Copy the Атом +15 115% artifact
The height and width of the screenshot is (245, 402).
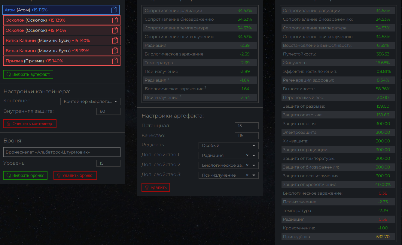(x=114, y=10)
